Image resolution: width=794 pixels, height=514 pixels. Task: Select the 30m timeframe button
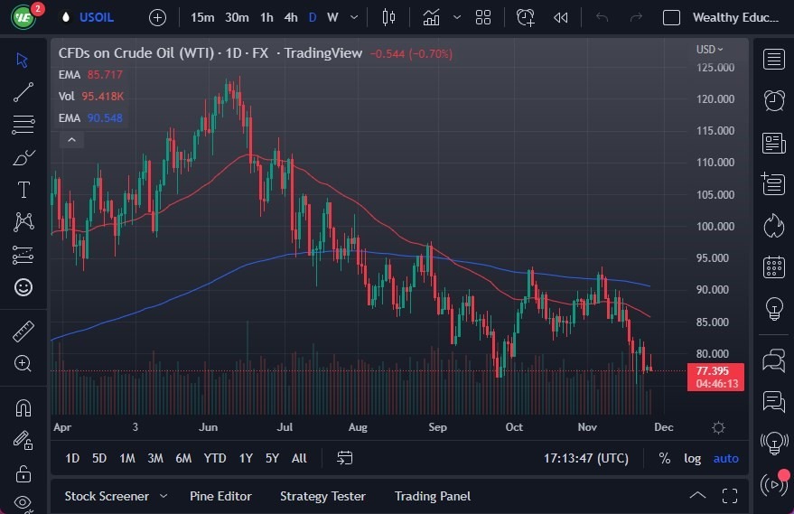[x=237, y=17]
